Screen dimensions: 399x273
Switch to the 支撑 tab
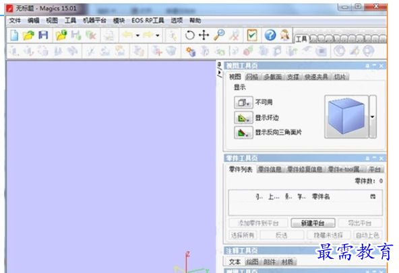click(293, 77)
